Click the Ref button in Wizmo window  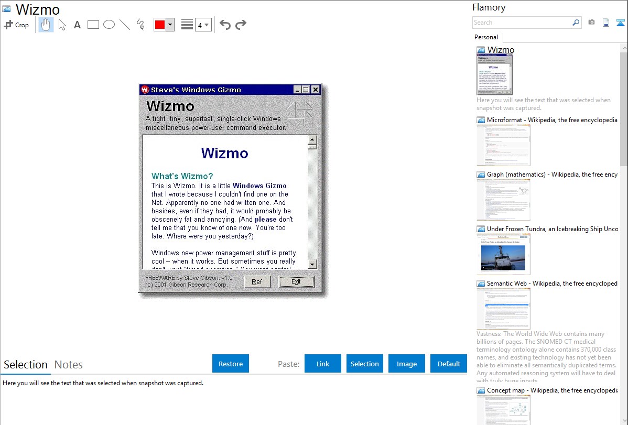257,281
